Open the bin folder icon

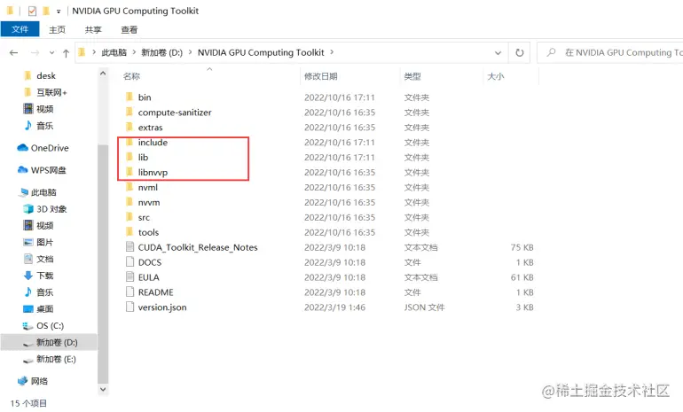tap(130, 97)
